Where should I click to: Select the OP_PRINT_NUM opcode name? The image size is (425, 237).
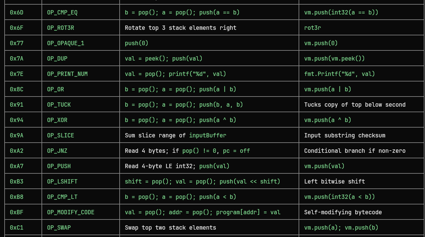tap(67, 74)
